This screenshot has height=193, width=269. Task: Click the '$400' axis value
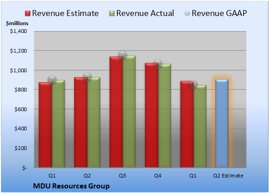tap(21, 129)
